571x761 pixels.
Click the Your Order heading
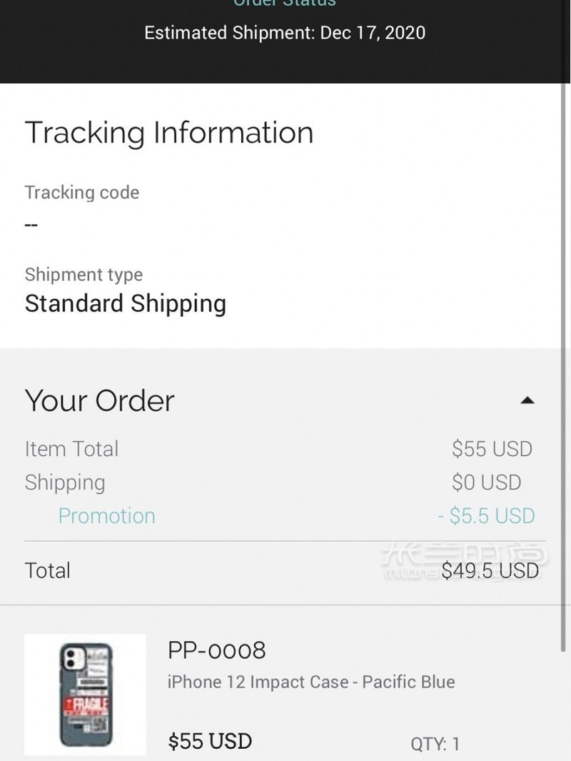(99, 401)
